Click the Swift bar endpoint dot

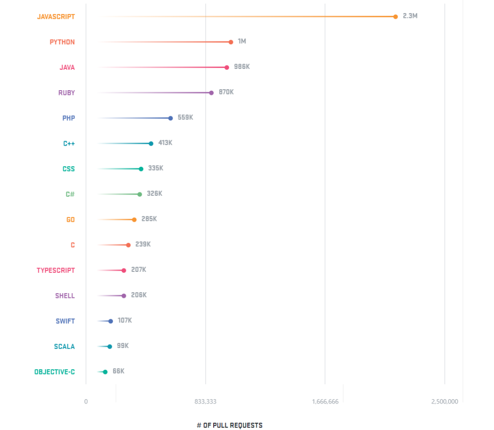110,321
